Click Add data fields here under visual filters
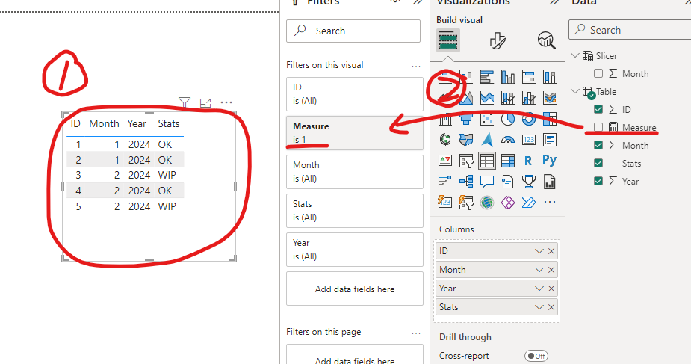The image size is (691, 364). coord(355,289)
